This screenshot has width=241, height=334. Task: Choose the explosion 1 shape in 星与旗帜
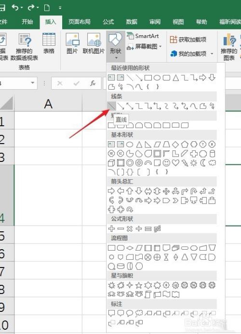click(111, 285)
